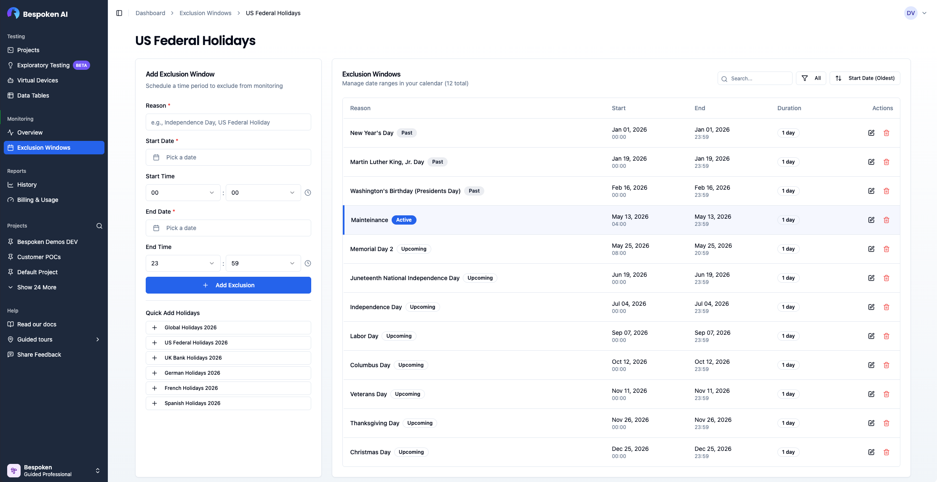Open the Start Time hour dropdown
Screen dimensions: 937x482
183,193
